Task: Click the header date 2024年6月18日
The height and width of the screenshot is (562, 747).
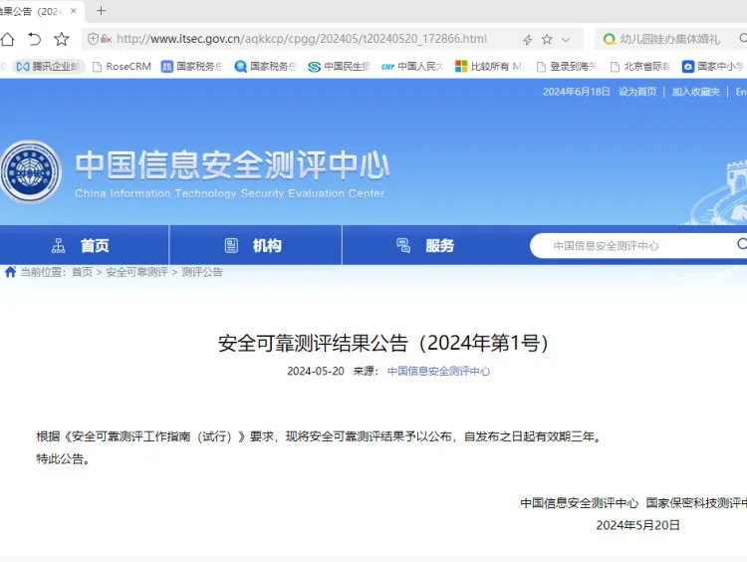Action: tap(577, 92)
